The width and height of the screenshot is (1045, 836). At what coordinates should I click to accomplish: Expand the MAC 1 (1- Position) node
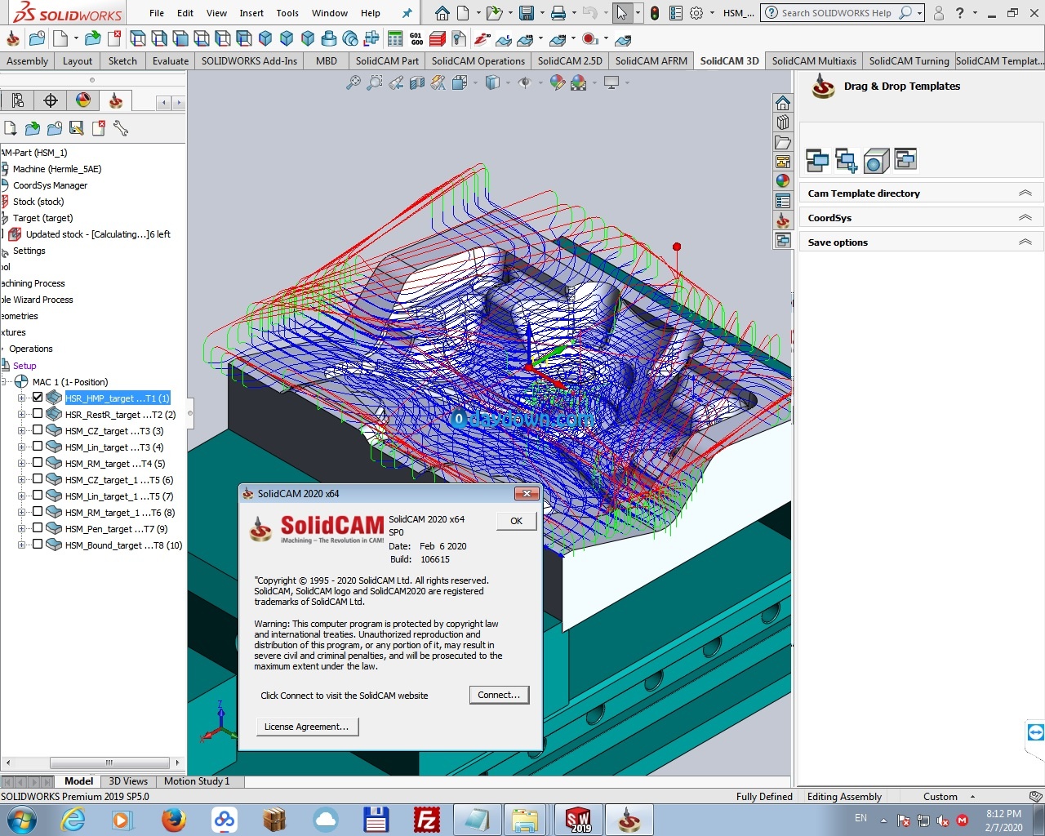point(5,382)
